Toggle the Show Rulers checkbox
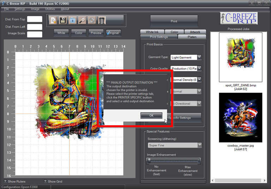 click(x=5, y=181)
